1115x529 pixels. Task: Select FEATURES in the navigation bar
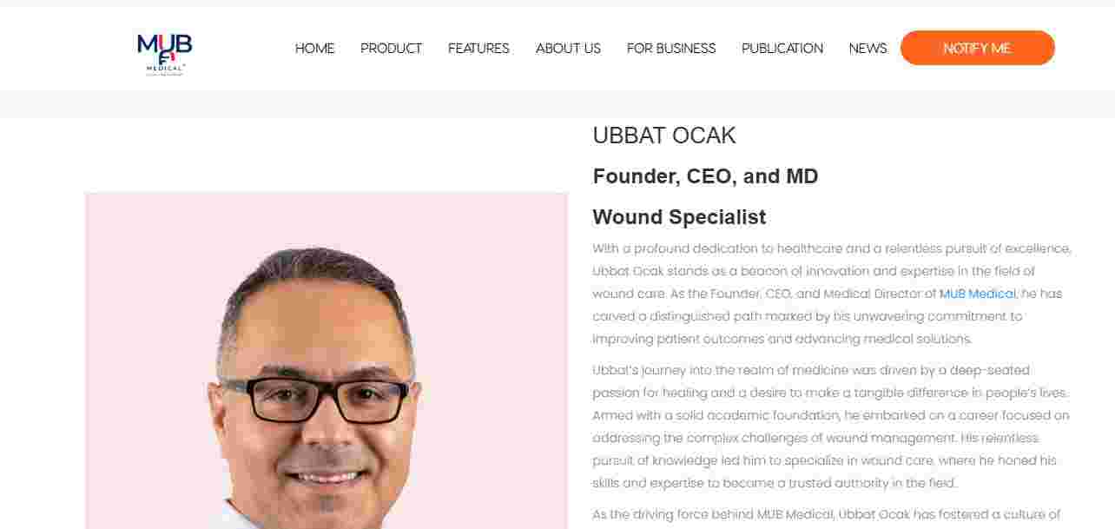(x=478, y=49)
